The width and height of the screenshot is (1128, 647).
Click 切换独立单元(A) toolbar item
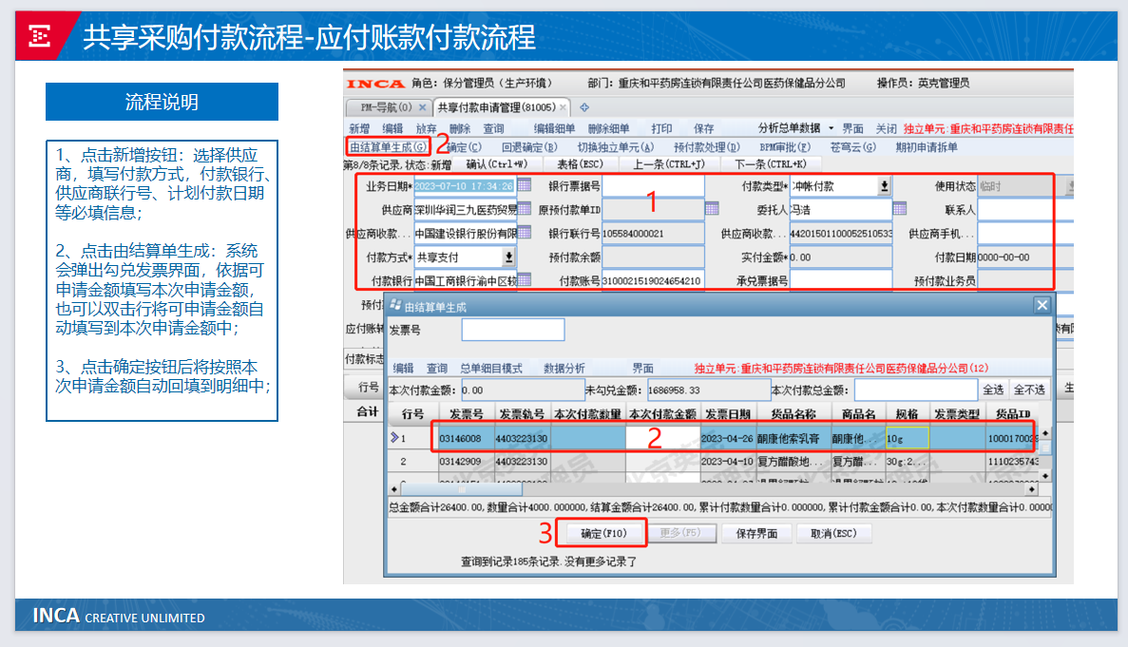tap(616, 146)
